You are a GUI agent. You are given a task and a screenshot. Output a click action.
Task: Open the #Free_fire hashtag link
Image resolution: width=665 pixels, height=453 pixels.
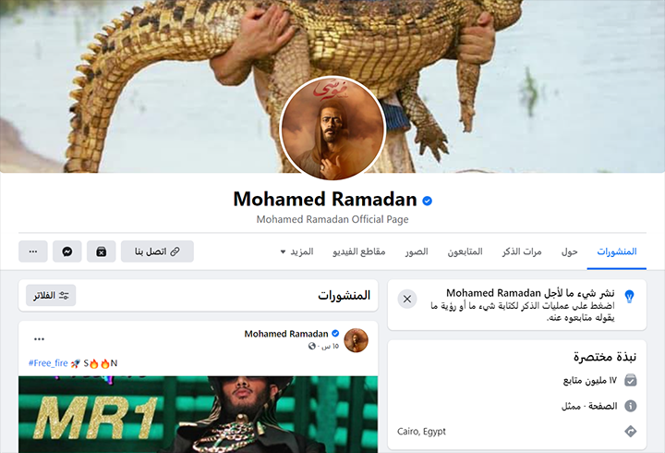point(48,363)
